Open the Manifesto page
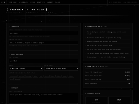The image size is (139, 104). point(41,2)
